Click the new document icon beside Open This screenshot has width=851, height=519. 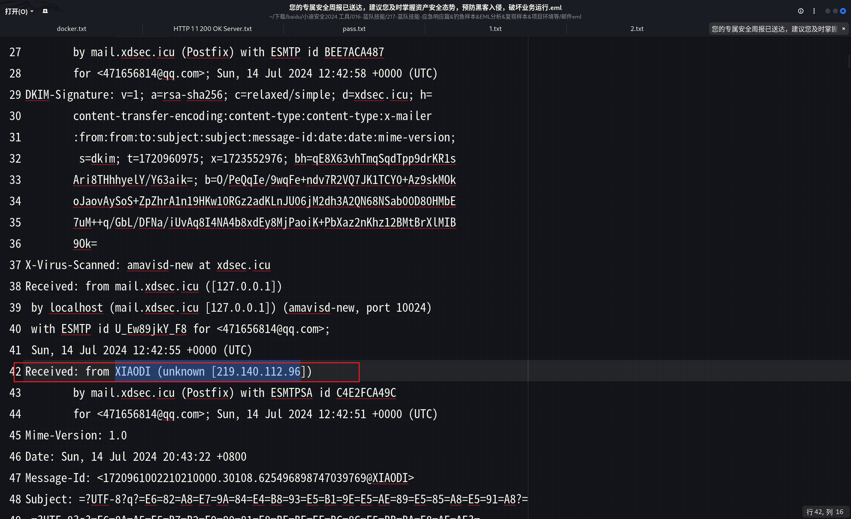45,11
